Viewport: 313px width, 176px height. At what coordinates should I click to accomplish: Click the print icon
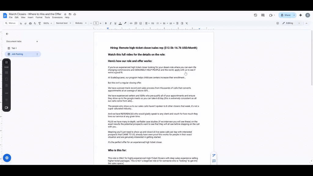pyautogui.click(x=30, y=23)
